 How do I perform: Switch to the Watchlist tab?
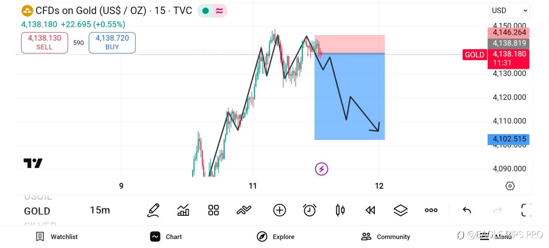point(57,236)
